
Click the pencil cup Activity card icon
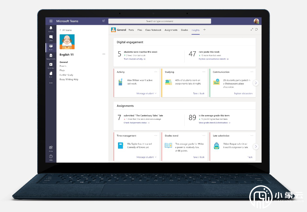coord(120,82)
